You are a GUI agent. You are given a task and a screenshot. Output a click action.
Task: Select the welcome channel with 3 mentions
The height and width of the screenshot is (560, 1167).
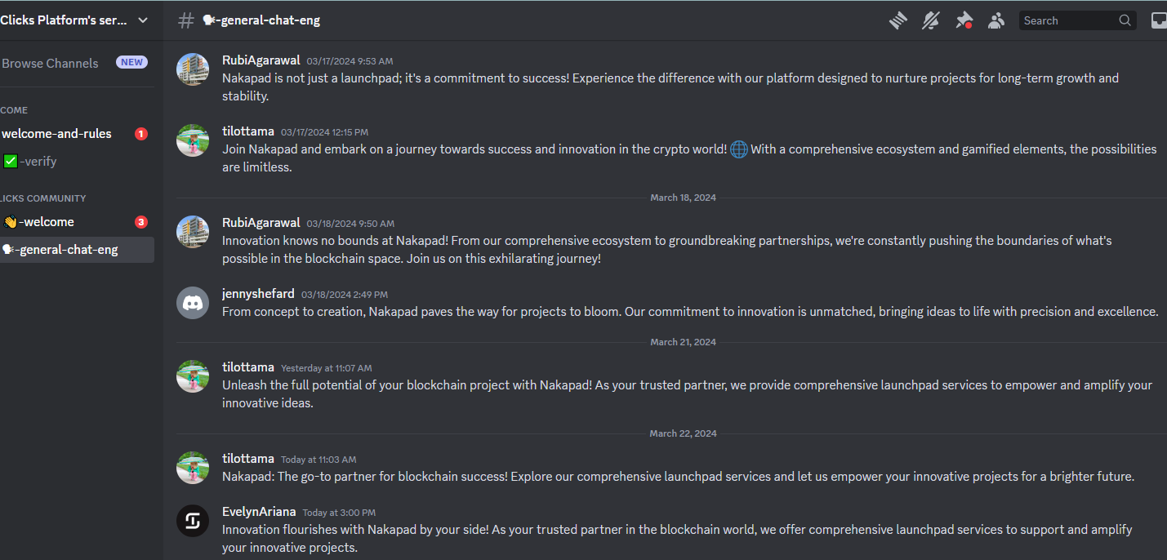click(x=47, y=222)
